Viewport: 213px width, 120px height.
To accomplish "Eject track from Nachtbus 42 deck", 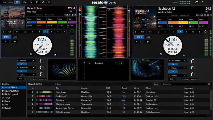I will [184, 55].
